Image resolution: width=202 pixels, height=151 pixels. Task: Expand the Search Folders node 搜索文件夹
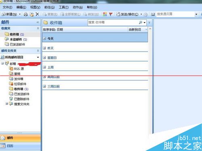6,104
